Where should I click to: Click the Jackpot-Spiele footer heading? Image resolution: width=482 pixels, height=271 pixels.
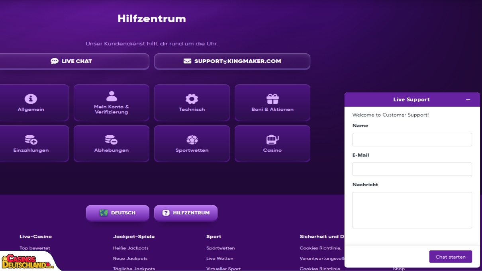pyautogui.click(x=134, y=236)
